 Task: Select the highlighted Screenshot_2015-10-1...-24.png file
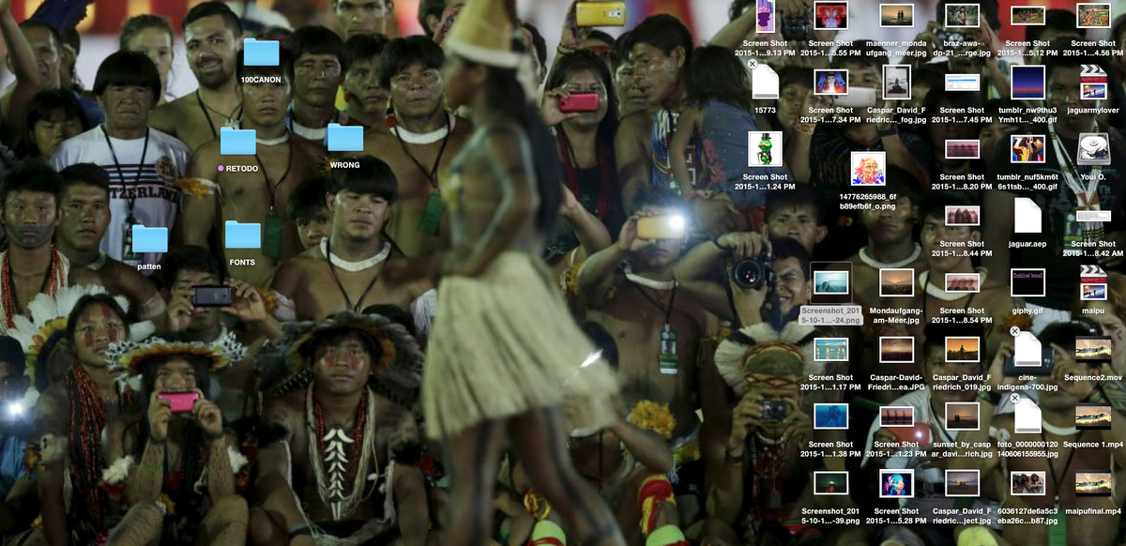(831, 281)
